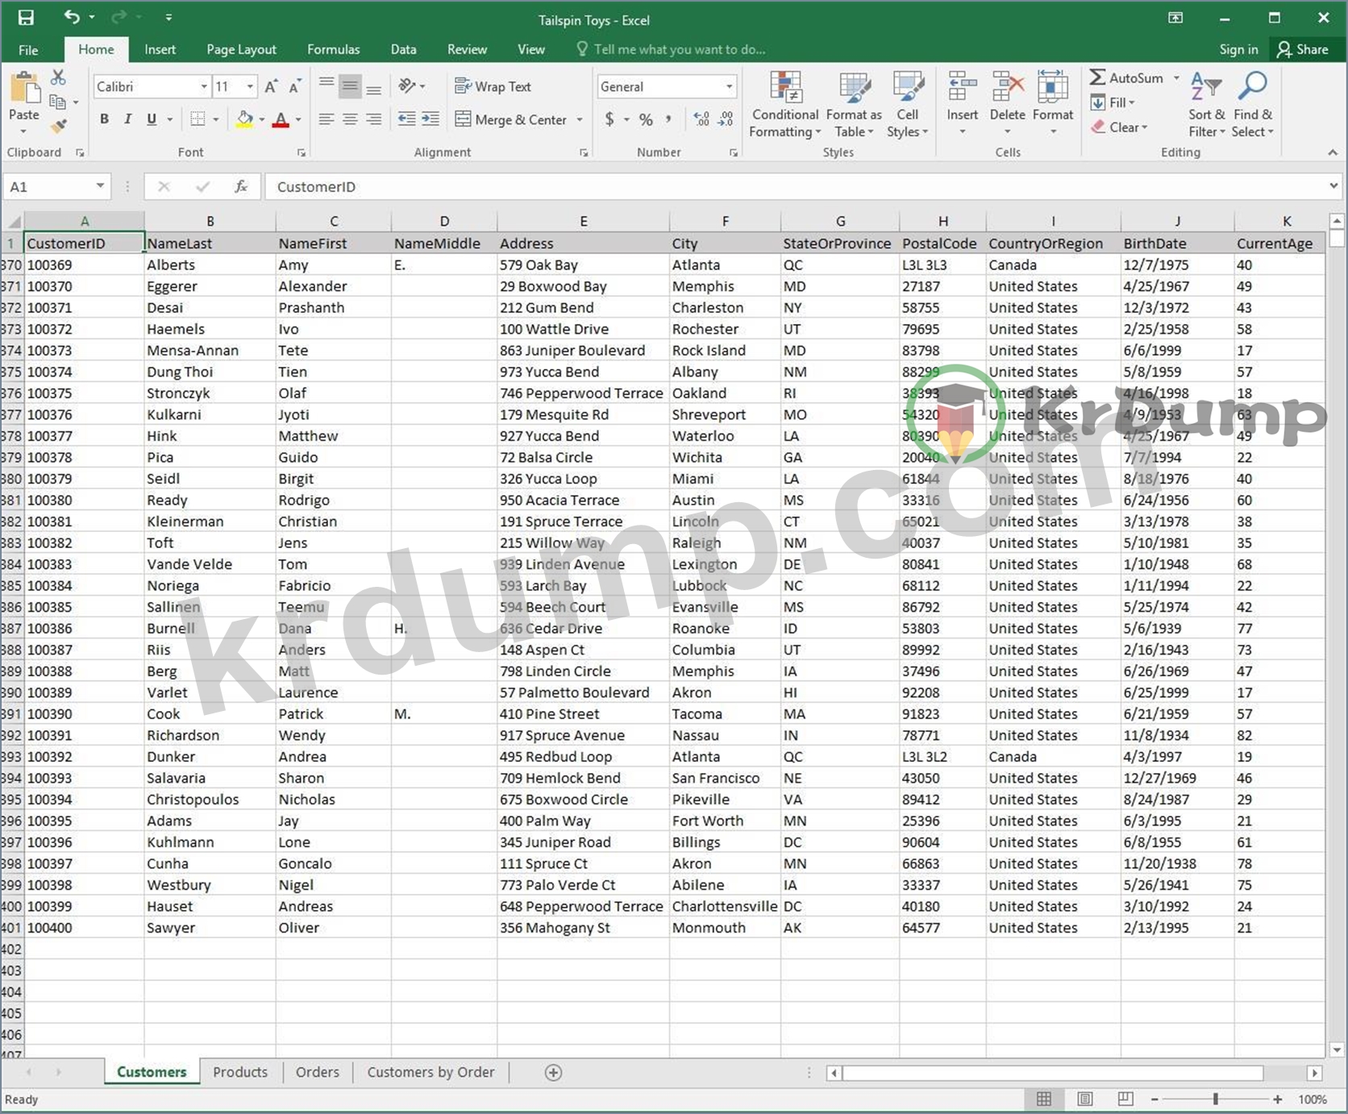Viewport: 1348px width, 1114px height.
Task: Open Fill Color dropdown arrow
Action: [x=262, y=119]
